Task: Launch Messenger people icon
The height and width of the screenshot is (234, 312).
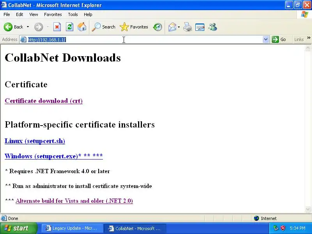Action: (213, 27)
